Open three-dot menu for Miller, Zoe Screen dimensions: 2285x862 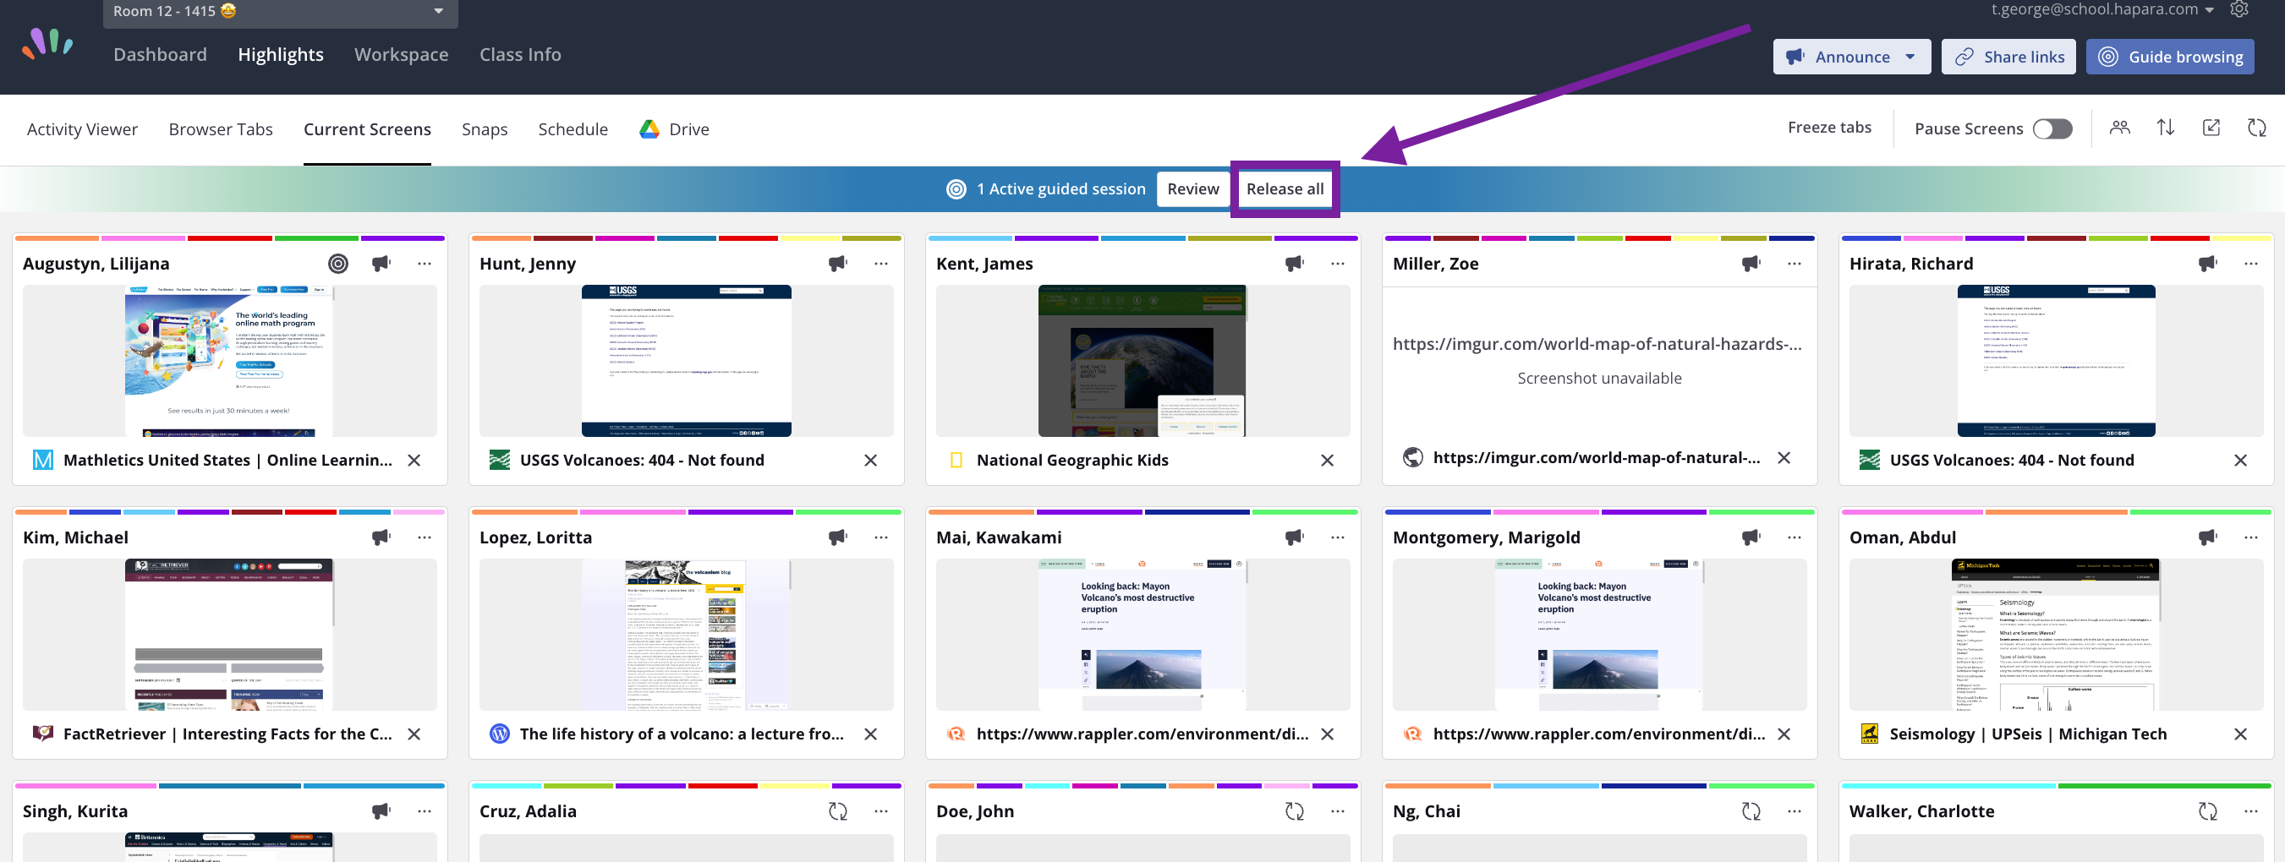click(x=1795, y=264)
